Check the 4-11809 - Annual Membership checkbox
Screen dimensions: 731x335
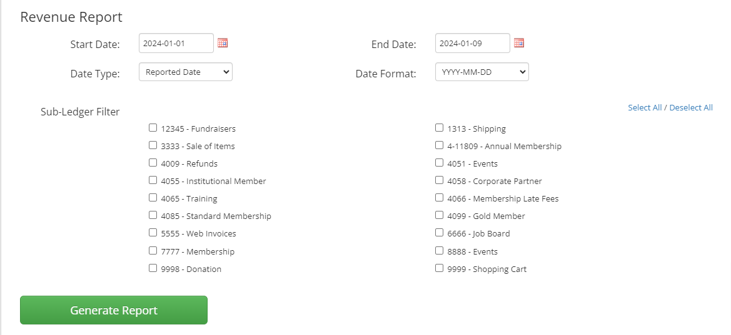click(440, 145)
